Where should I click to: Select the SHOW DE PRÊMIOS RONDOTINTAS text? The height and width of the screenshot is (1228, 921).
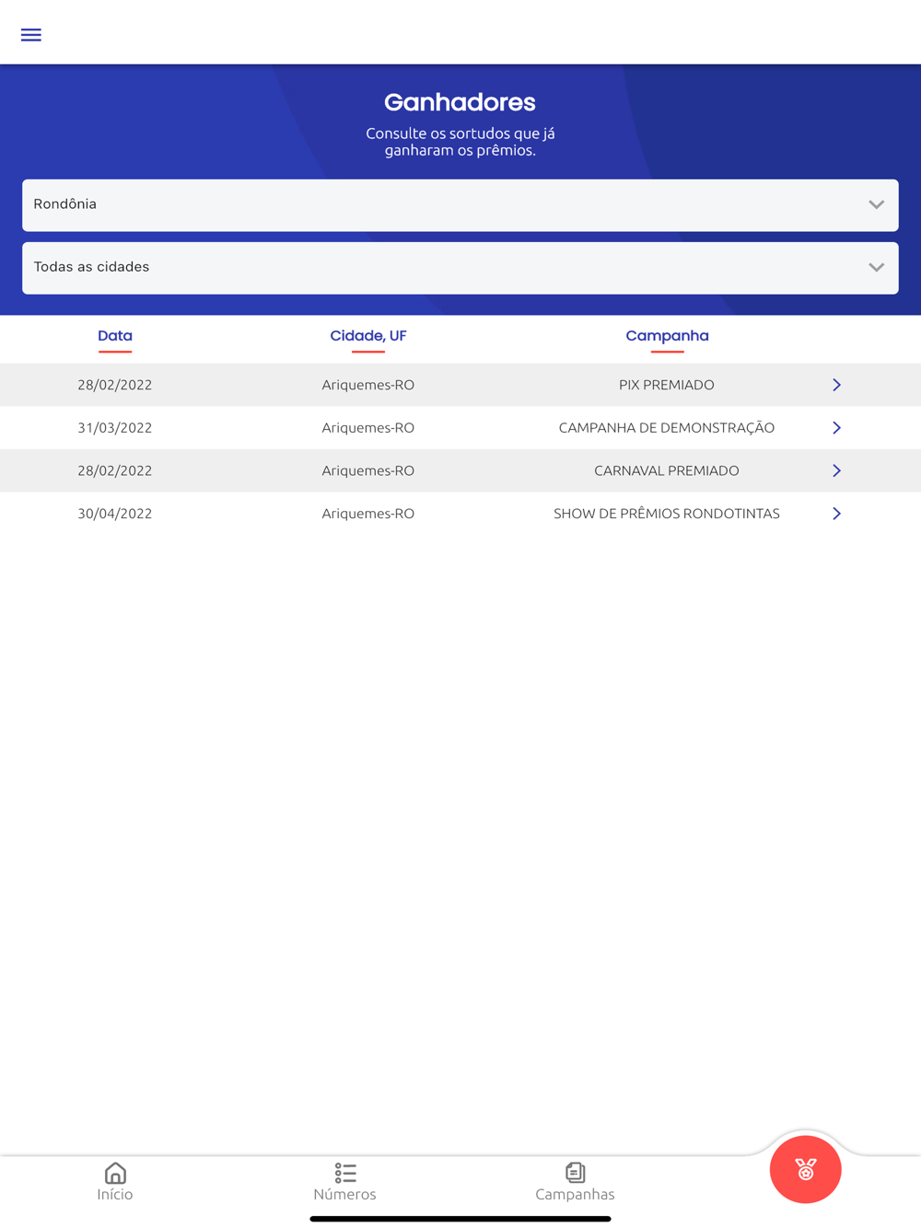tap(667, 514)
